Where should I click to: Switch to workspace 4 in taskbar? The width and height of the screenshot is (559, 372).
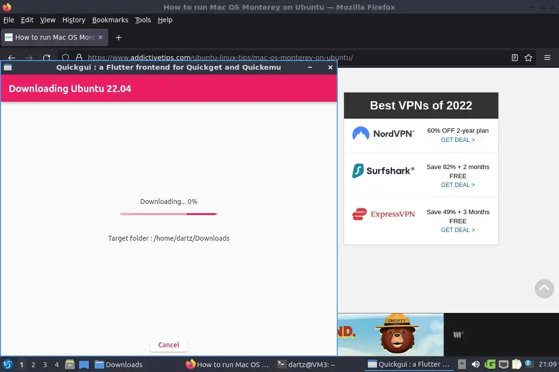pos(56,365)
